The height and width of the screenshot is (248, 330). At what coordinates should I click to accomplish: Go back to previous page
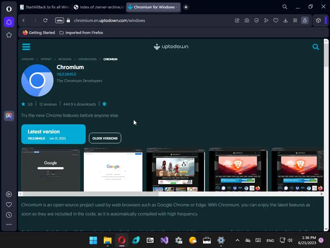[24, 20]
